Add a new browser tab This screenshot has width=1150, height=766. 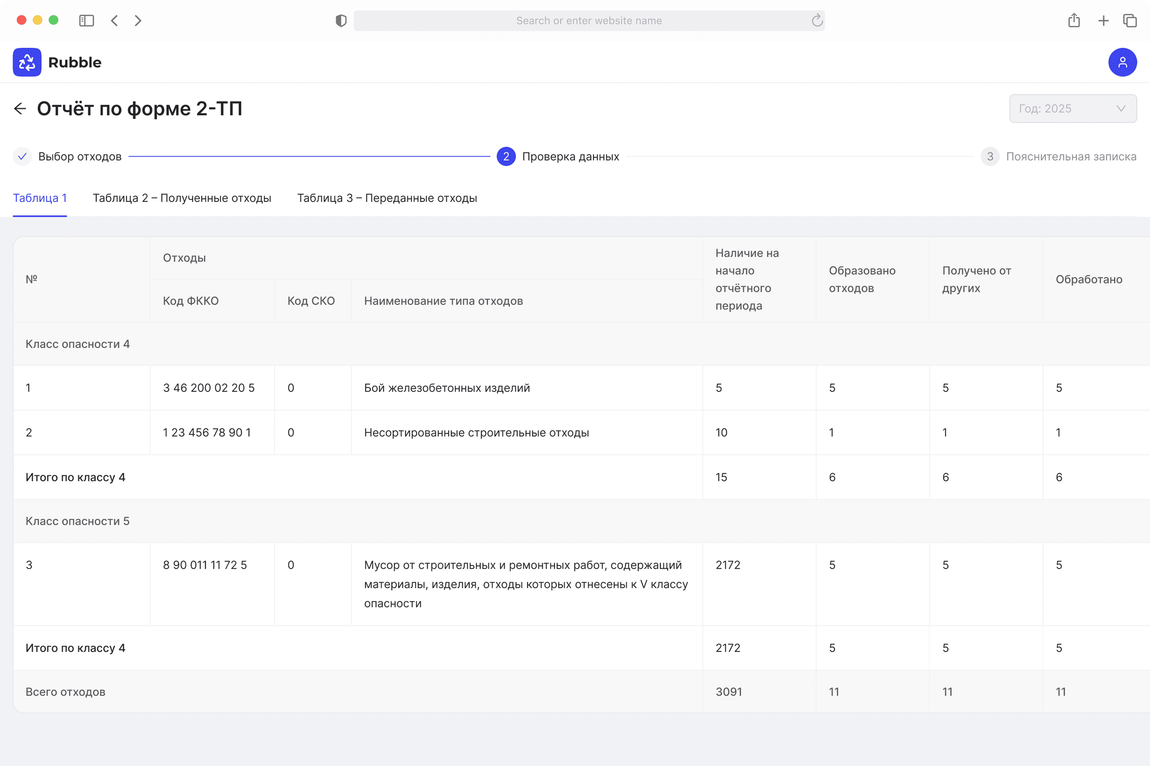tap(1103, 21)
